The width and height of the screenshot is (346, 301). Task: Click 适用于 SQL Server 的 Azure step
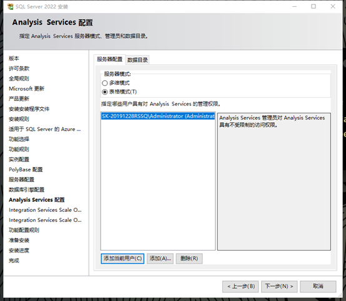45,129
